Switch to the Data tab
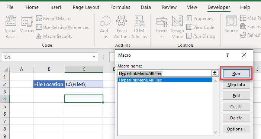261x139 pixels. (146, 7)
